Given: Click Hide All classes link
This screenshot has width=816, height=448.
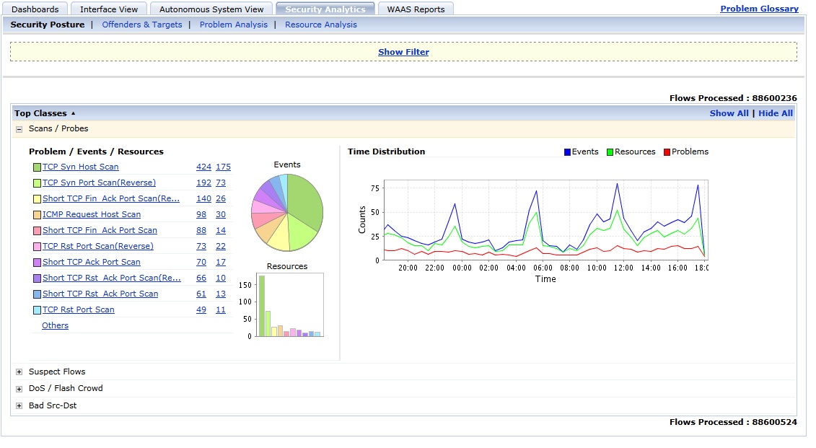Looking at the screenshot, I should click(x=776, y=113).
